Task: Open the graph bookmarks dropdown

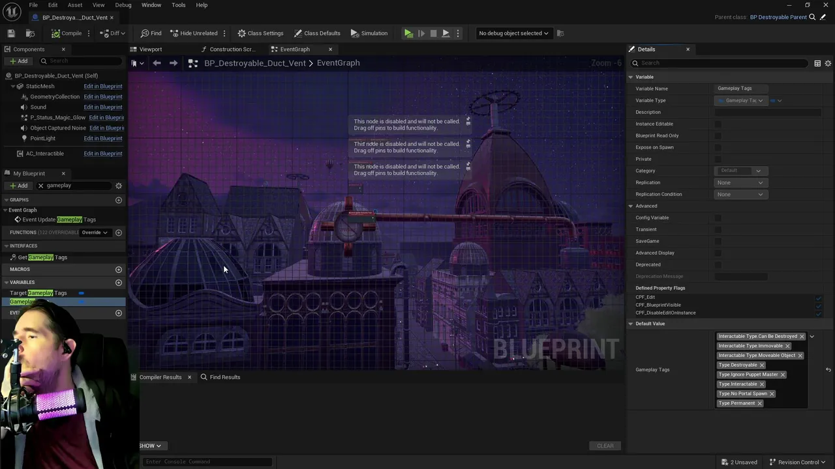Action: [x=137, y=63]
